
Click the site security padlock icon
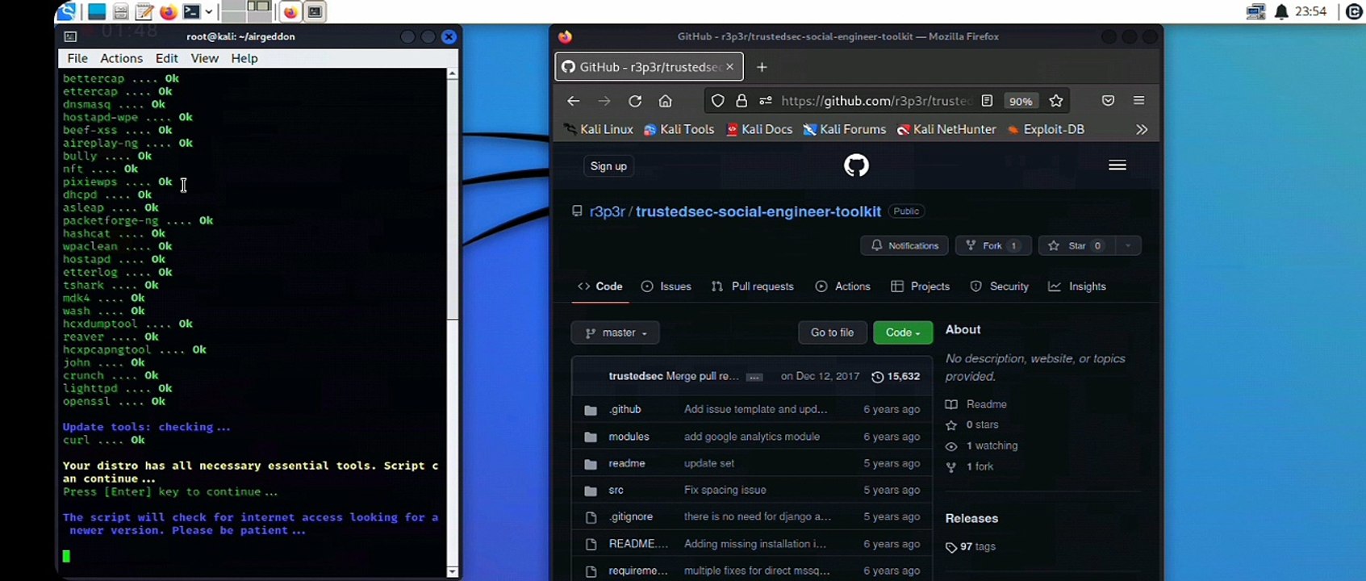741,101
